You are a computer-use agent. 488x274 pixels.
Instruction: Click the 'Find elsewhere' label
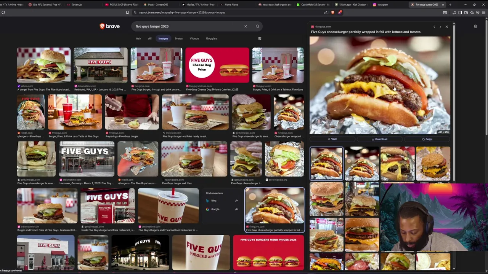tap(214, 193)
